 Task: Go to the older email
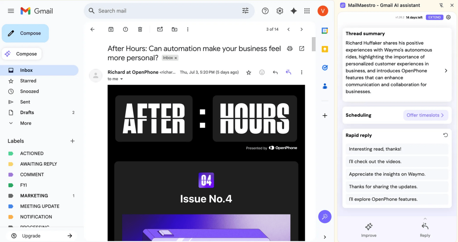point(302,29)
